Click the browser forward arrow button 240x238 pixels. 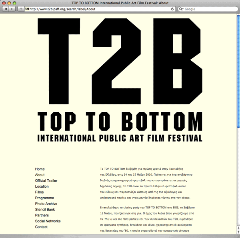[x=12, y=9]
